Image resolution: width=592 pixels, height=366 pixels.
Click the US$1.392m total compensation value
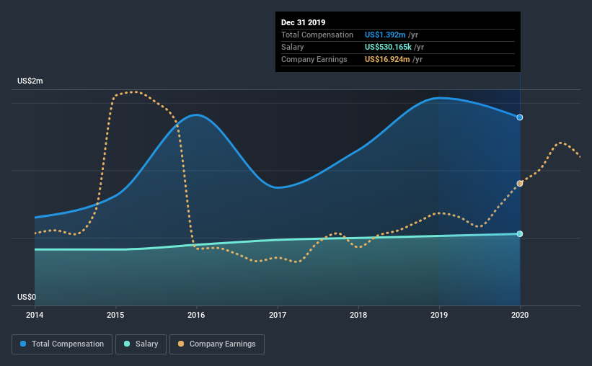[385, 35]
